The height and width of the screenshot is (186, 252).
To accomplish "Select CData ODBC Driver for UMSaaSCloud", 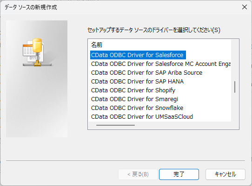I will (x=142, y=117).
